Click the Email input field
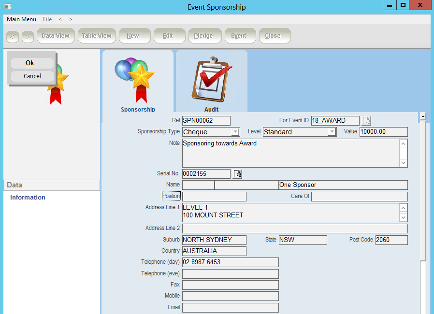 [x=230, y=308]
